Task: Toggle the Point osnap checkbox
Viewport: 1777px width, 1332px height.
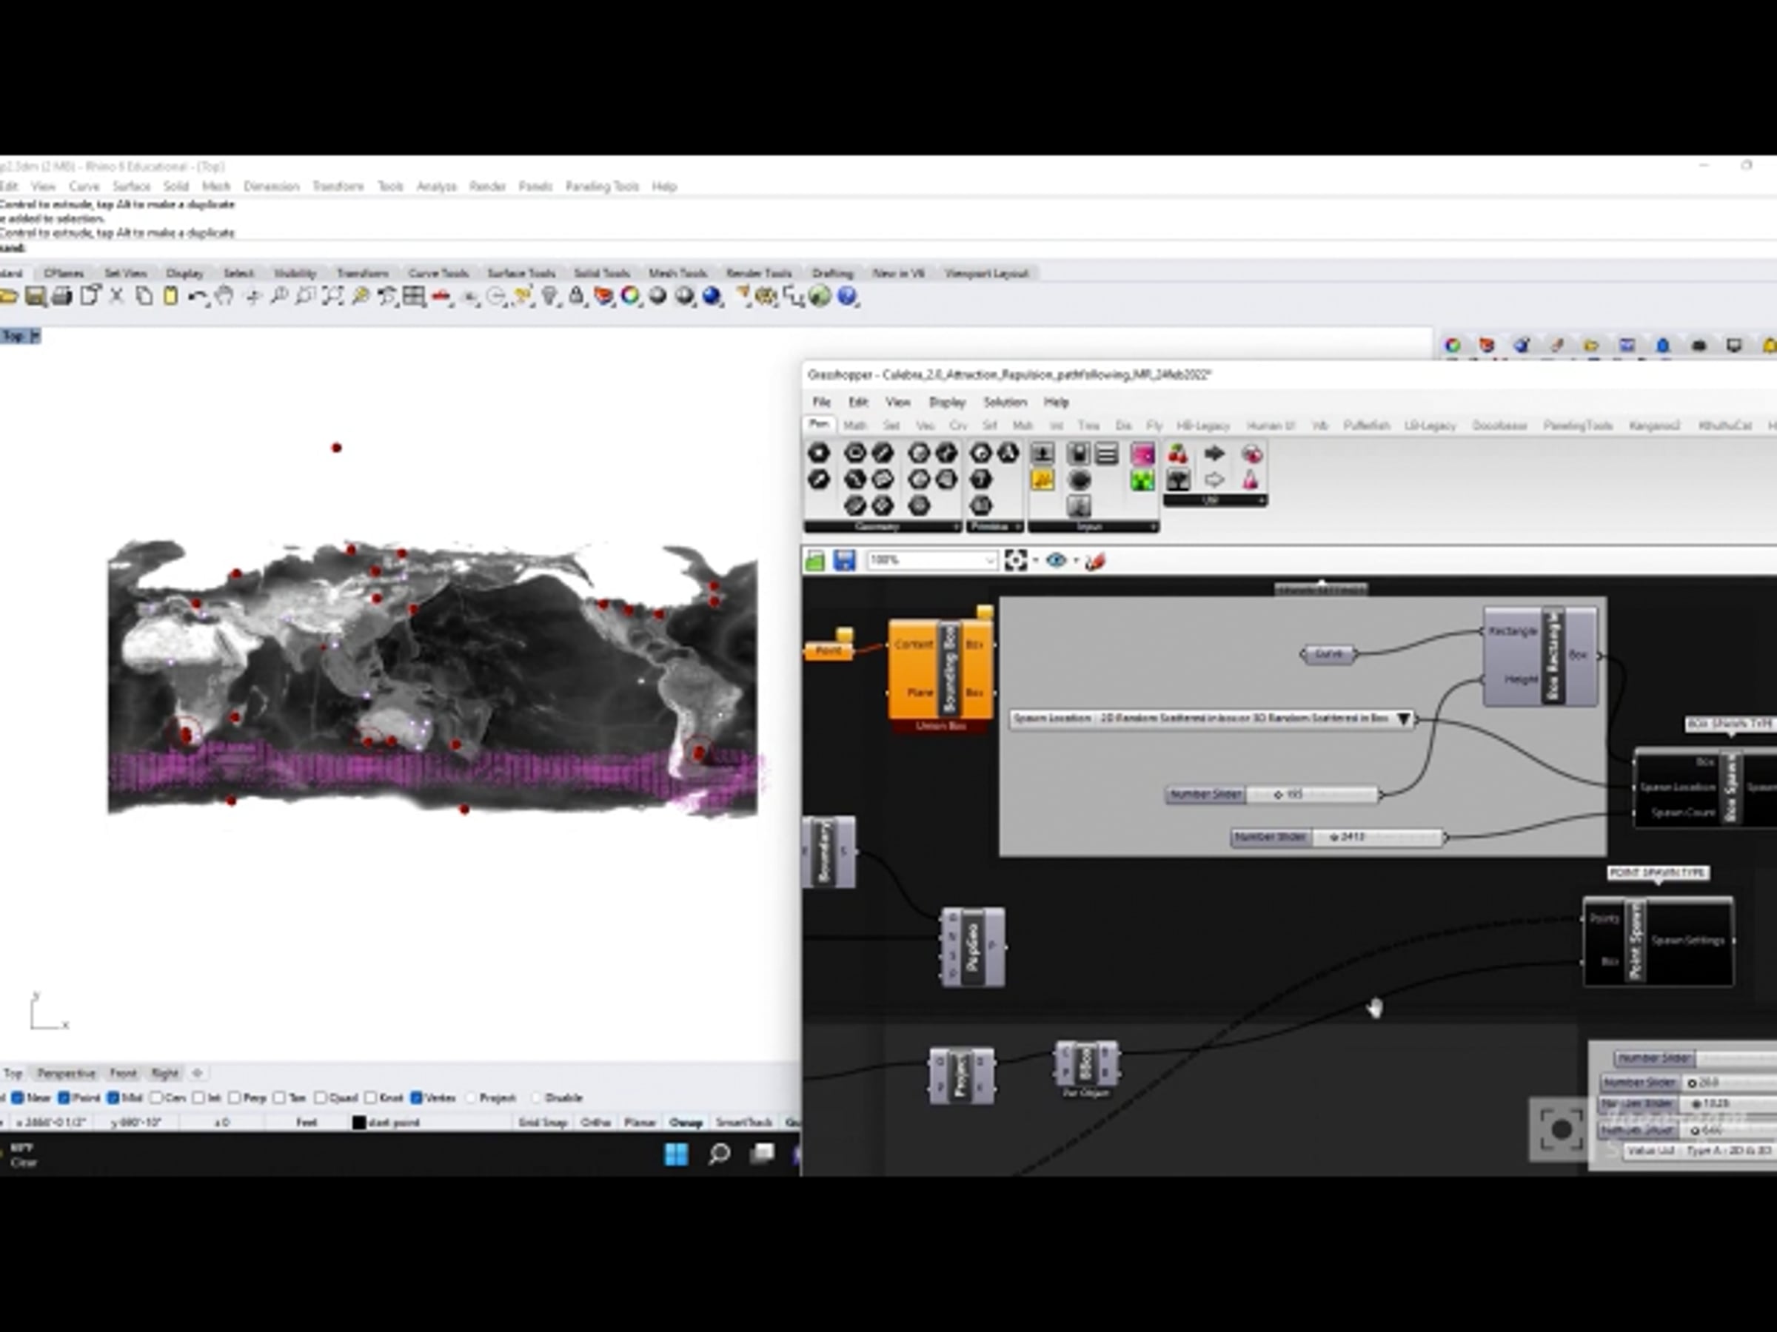Action: point(64,1097)
